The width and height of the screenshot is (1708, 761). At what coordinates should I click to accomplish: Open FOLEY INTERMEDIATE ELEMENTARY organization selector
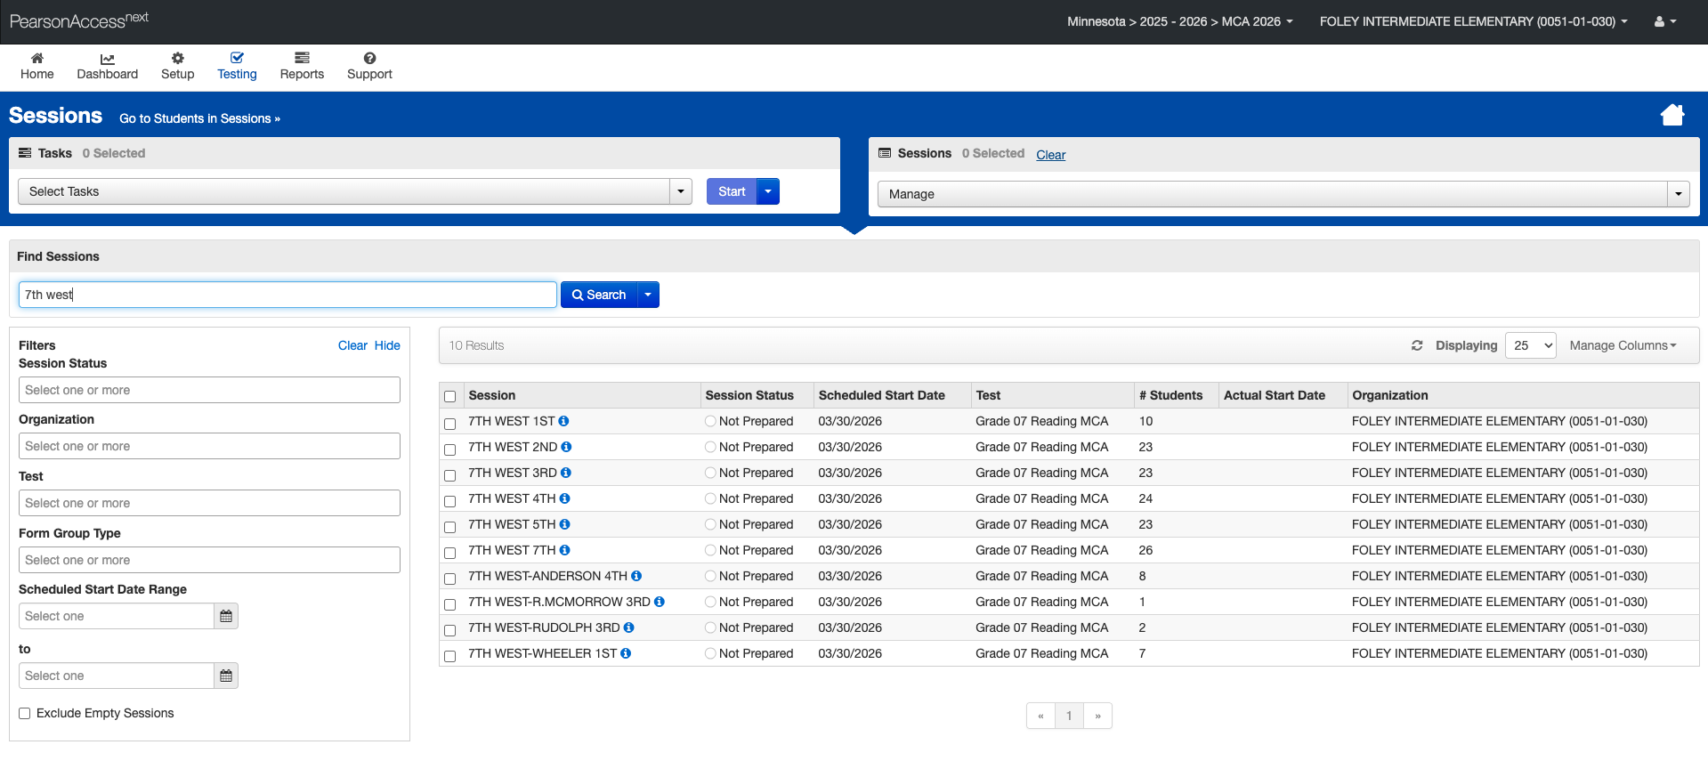coord(1474,21)
